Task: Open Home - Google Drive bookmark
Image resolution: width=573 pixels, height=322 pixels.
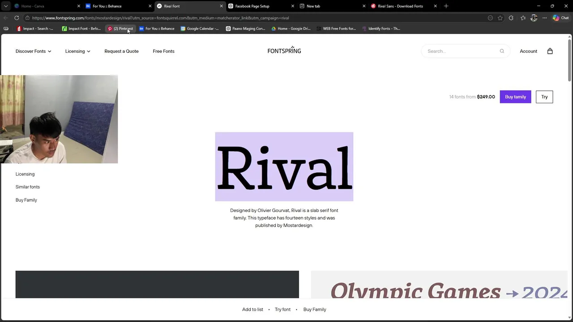Action: 291,29
